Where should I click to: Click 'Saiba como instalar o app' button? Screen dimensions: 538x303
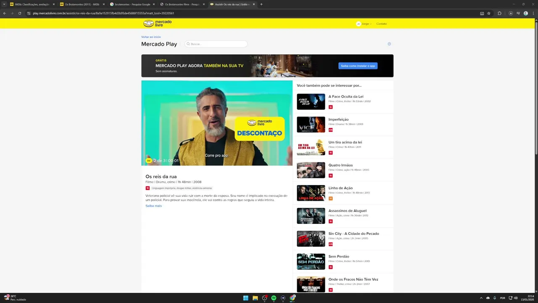(x=358, y=66)
